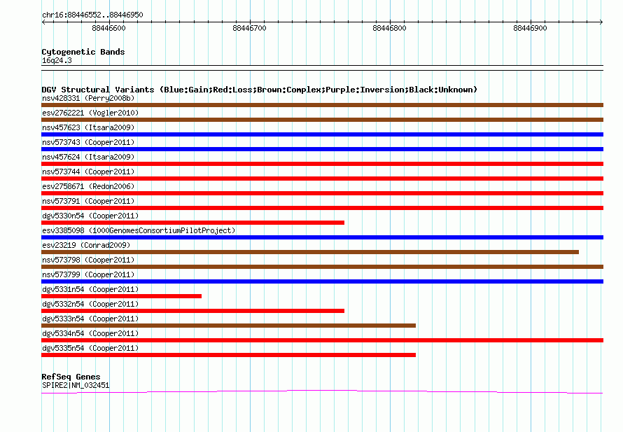Click the brown bar under esv2762221

(x=322, y=120)
